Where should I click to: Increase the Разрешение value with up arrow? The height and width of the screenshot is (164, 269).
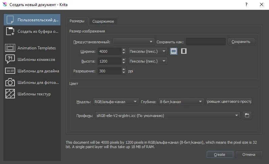[x=124, y=69]
